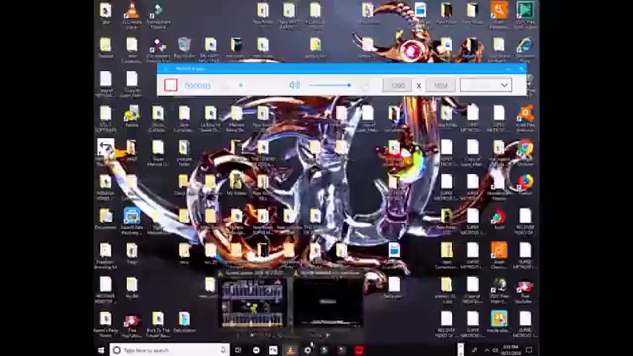
Task: Switch to VLC on the taskbar
Action: click(290, 350)
